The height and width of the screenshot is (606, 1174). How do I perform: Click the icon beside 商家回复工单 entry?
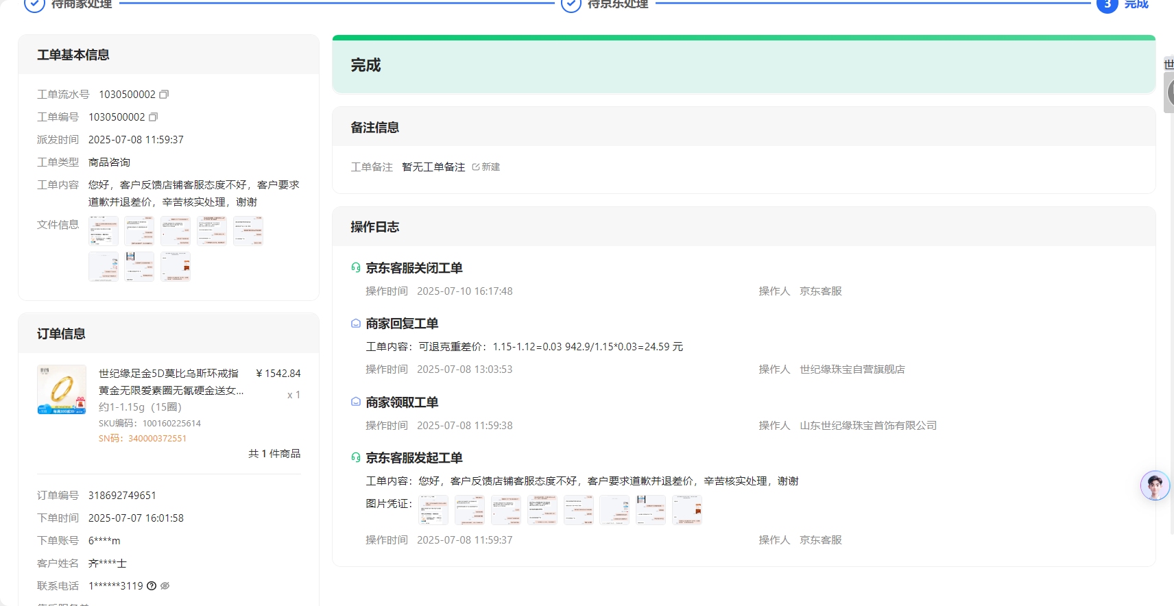point(356,324)
